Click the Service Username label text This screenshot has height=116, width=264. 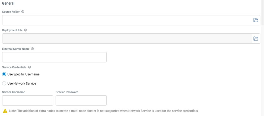coord(14,92)
